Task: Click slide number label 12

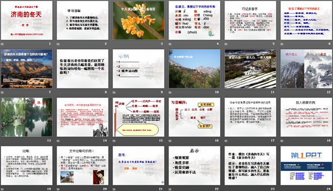Action: tap(328, 92)
